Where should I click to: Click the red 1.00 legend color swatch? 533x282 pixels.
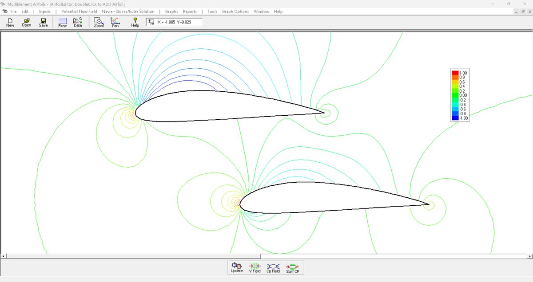[x=455, y=73]
